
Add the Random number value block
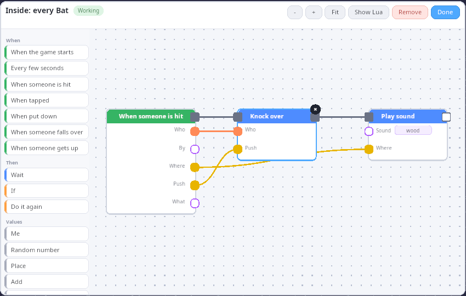[47, 250]
